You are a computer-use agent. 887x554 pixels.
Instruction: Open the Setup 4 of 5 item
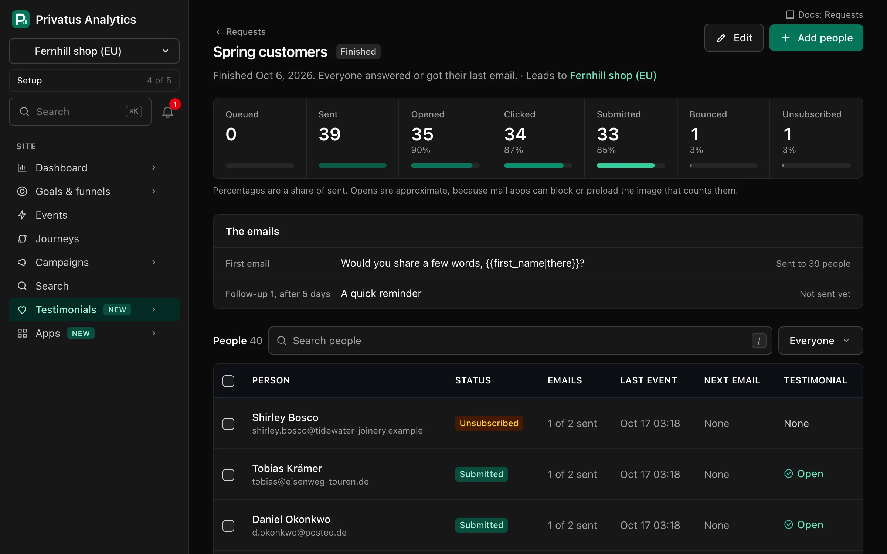(94, 81)
